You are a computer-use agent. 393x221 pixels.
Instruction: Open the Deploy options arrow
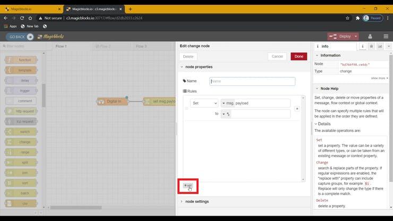(355, 37)
